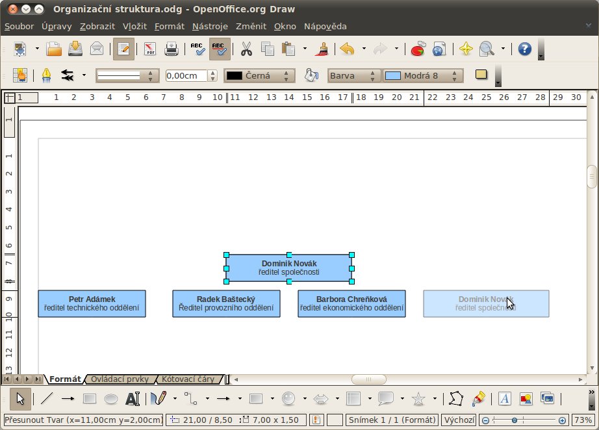Screen dimensions: 599x430
Task: Open the Area fill dialog
Action: [x=311, y=75]
